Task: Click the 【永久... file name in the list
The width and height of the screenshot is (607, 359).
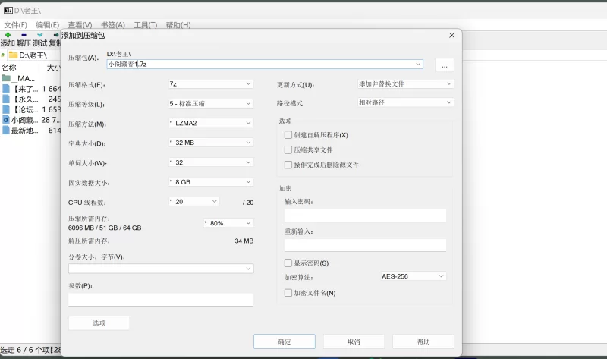Action: pyautogui.click(x=25, y=99)
